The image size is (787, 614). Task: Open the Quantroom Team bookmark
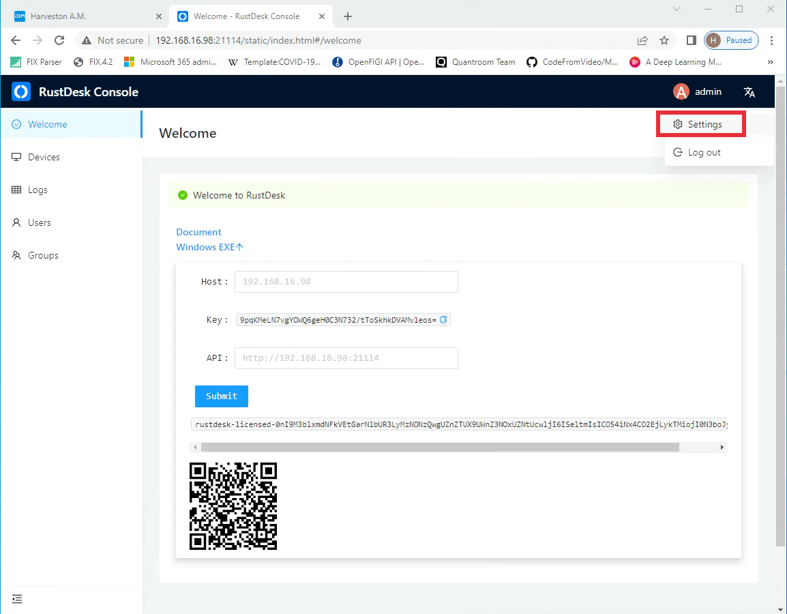click(475, 62)
